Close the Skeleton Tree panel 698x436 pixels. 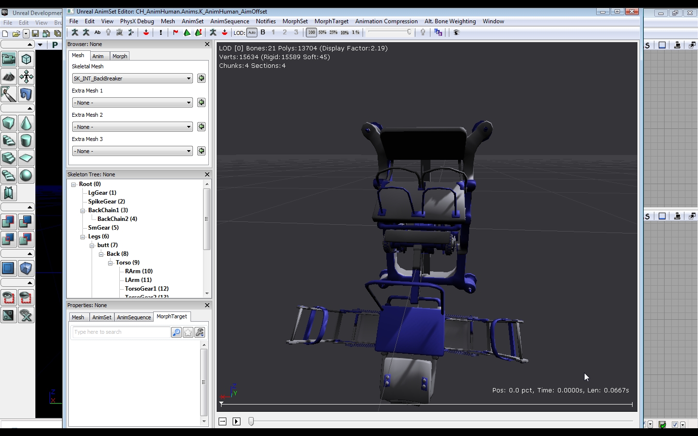point(207,174)
